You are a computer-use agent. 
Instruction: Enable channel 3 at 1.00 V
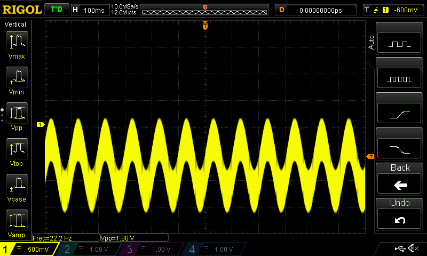coord(151,249)
